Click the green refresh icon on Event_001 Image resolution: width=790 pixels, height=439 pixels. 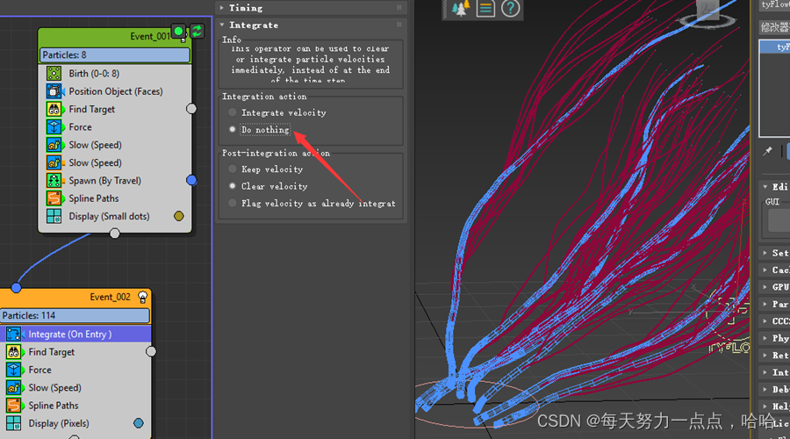[197, 32]
